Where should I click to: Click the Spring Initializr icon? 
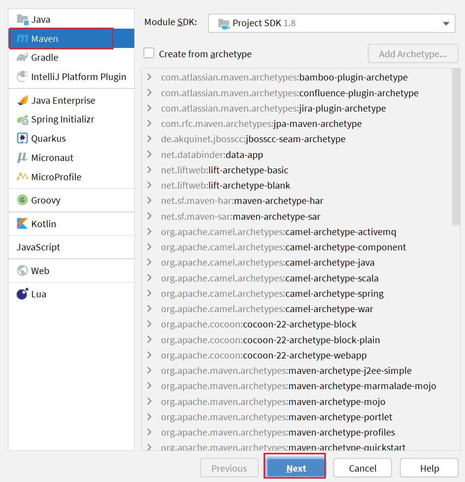(22, 120)
